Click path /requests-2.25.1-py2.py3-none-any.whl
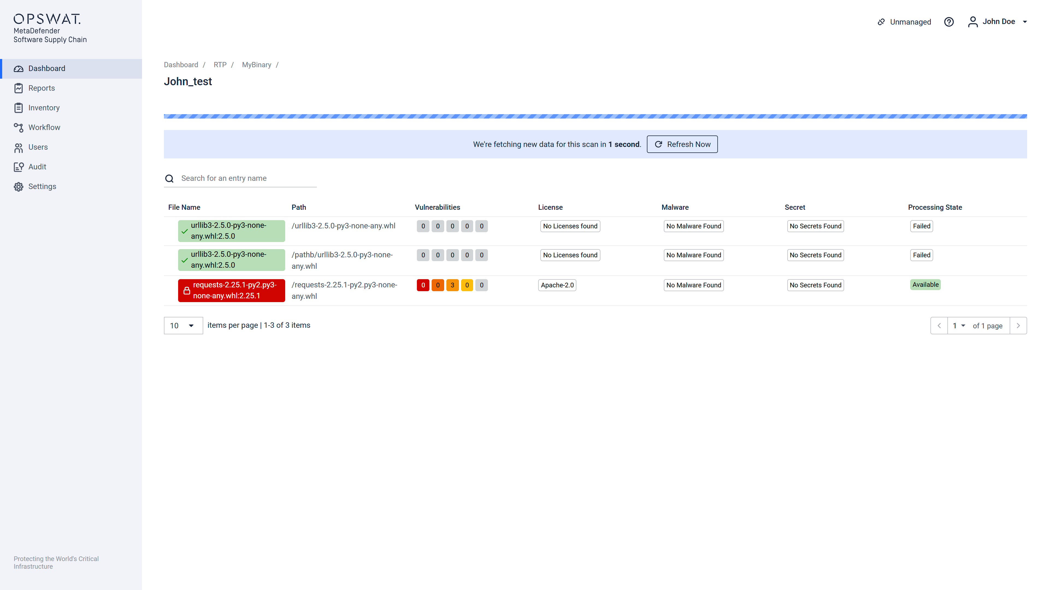The width and height of the screenshot is (1049, 590). click(344, 291)
